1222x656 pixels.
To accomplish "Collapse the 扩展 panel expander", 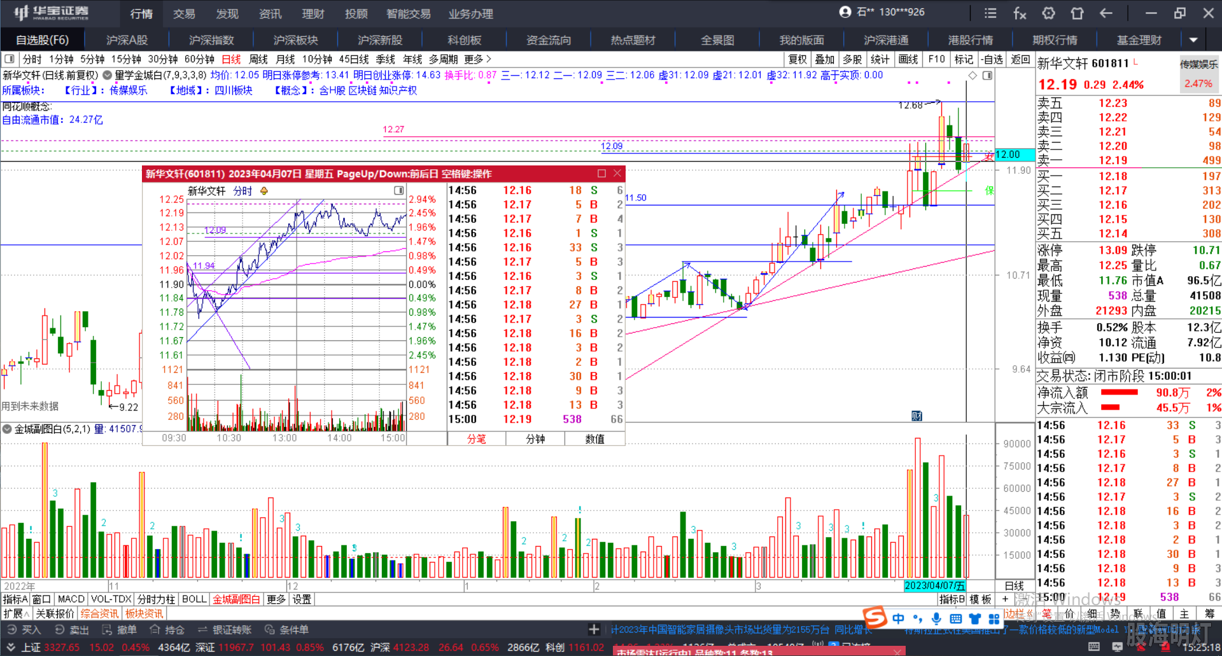I will 17,613.
